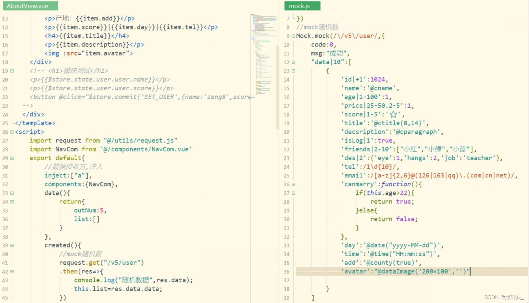Click the 'day':'@date("yyyy-MM-dd")' line
This screenshot has height=303, width=529.
coord(392,245)
